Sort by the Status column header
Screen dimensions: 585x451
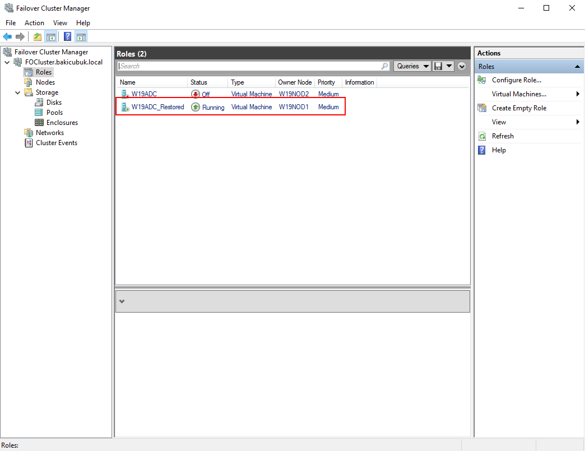[207, 82]
